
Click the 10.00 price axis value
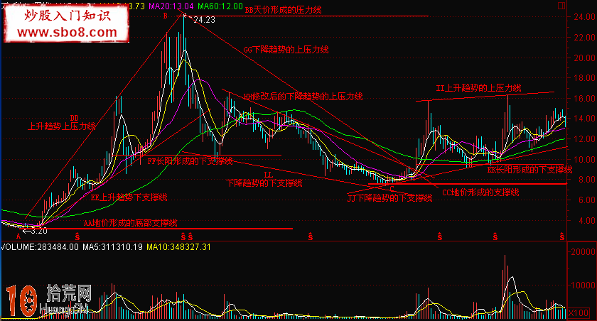(x=585, y=159)
